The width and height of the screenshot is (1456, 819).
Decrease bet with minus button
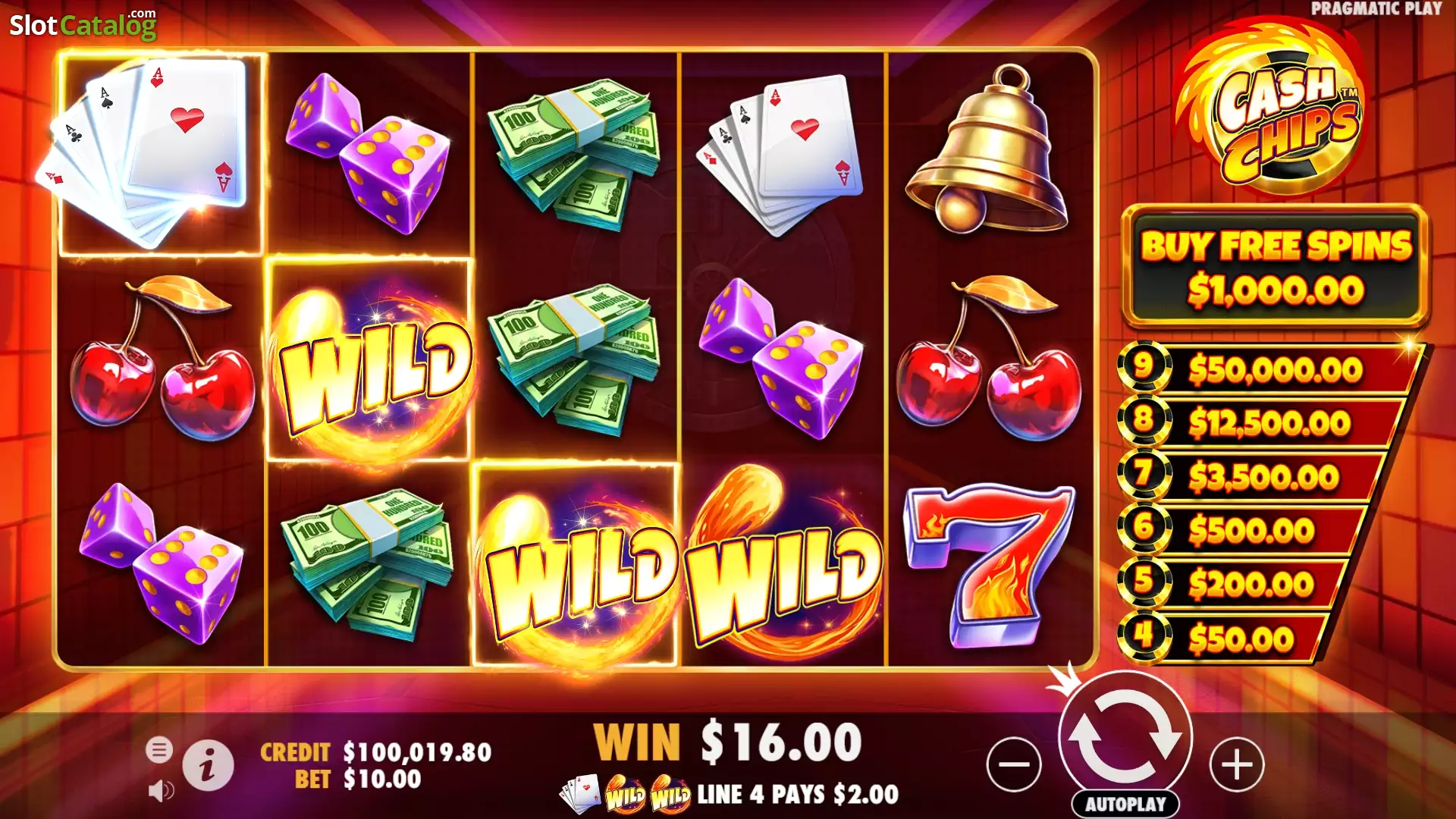pos(1014,764)
